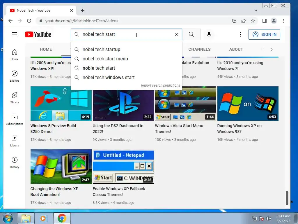
Task: Go to Home in the sidebar
Action: pos(15,55)
